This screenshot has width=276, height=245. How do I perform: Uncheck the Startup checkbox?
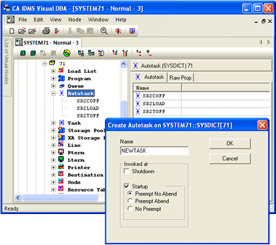point(127,186)
